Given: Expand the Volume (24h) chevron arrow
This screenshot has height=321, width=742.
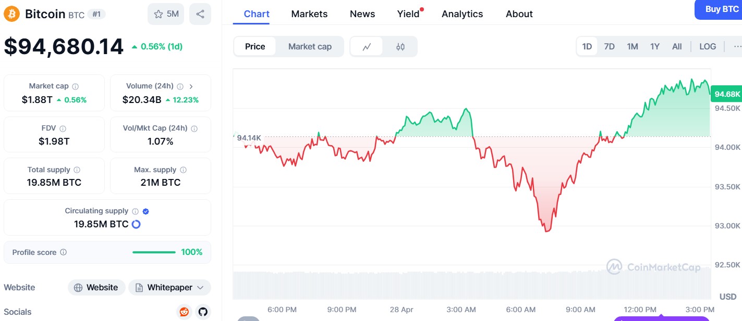Looking at the screenshot, I should [x=191, y=86].
